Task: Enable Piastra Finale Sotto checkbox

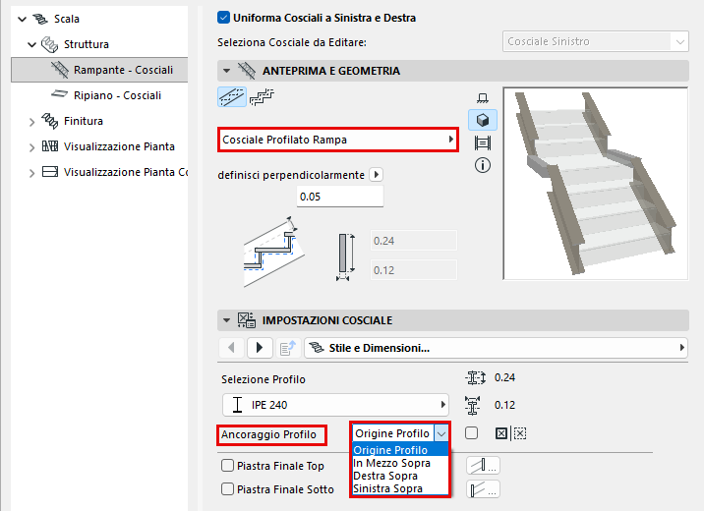Action: [228, 488]
